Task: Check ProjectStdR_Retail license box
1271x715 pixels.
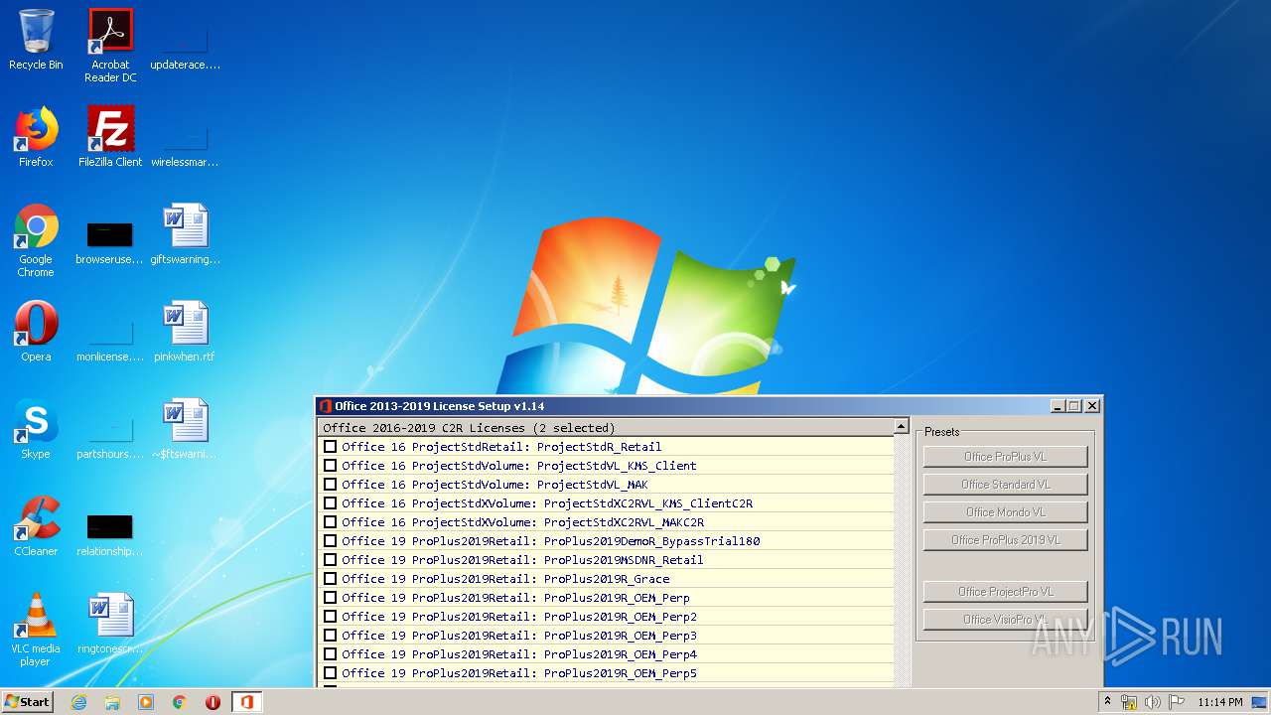Action: [331, 447]
